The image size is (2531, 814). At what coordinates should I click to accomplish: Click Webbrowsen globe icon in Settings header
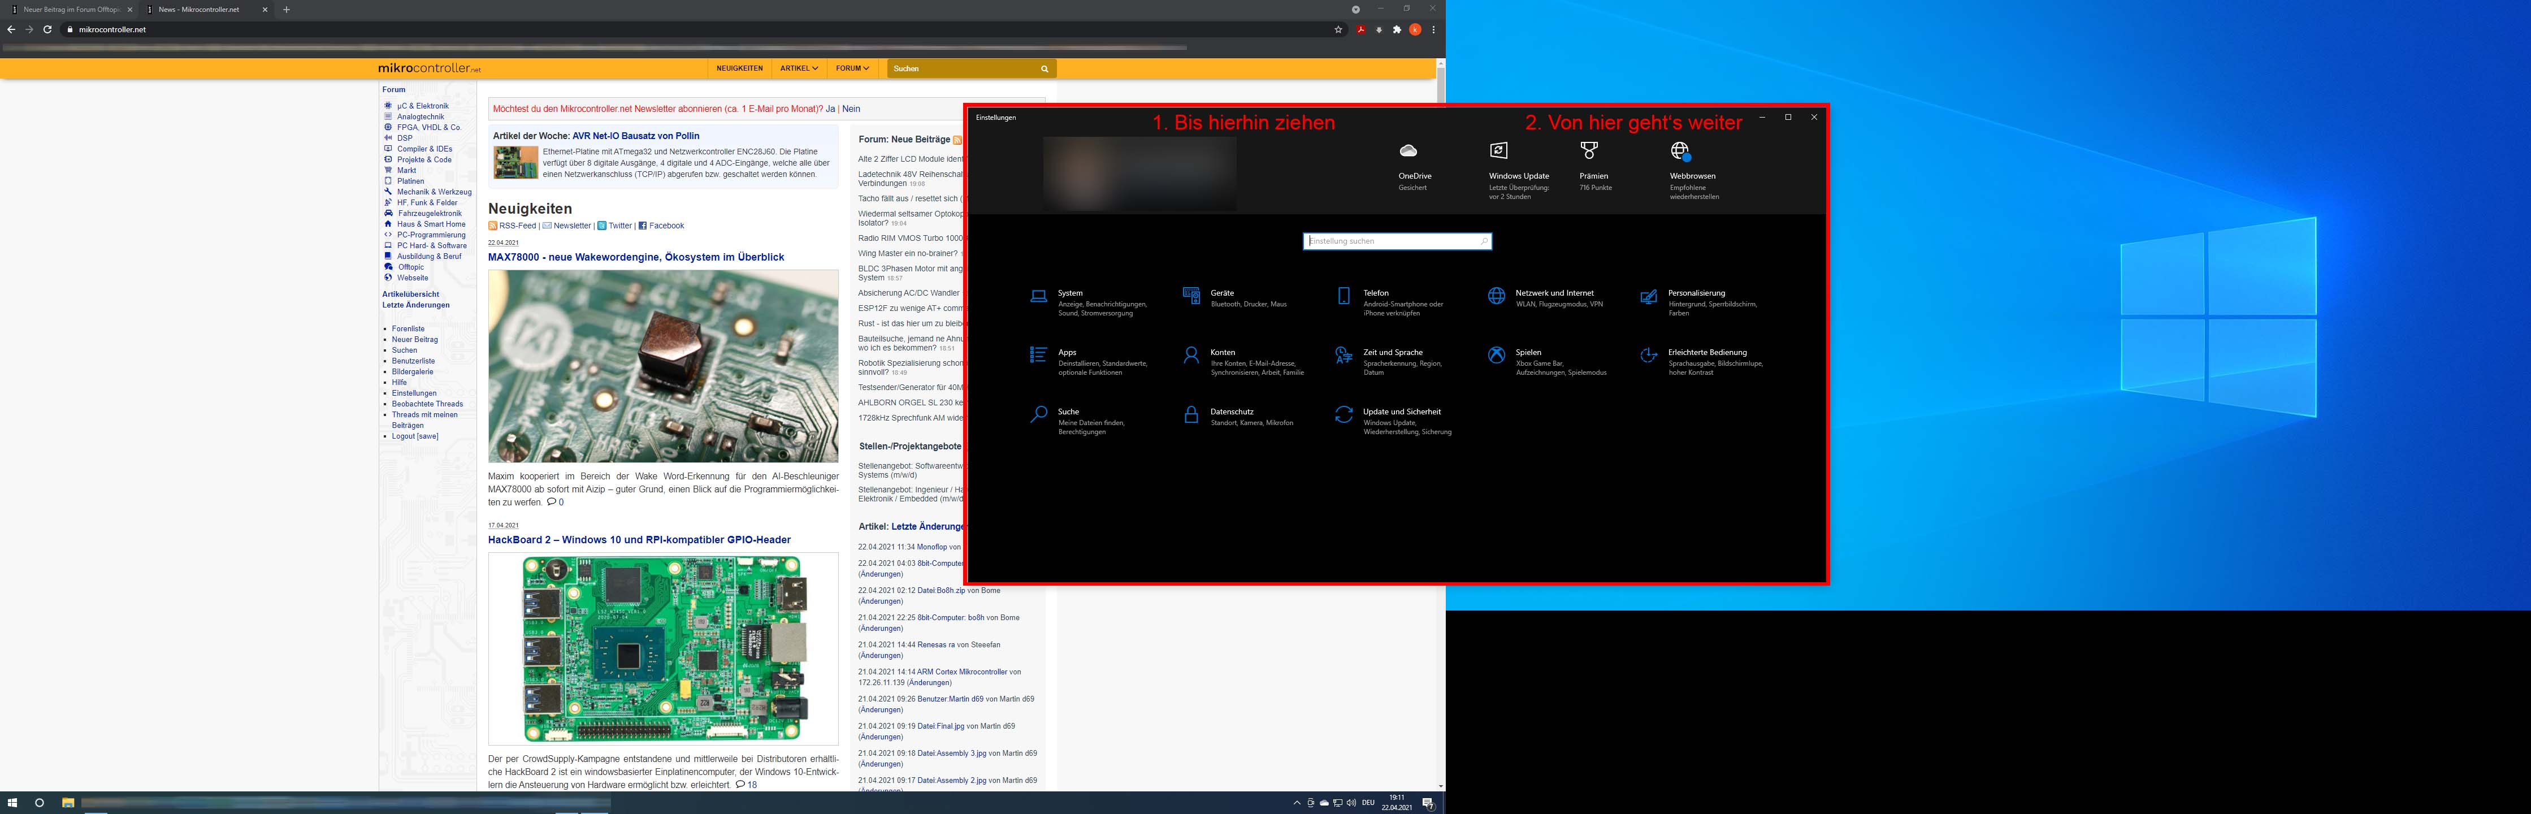[x=1680, y=150]
